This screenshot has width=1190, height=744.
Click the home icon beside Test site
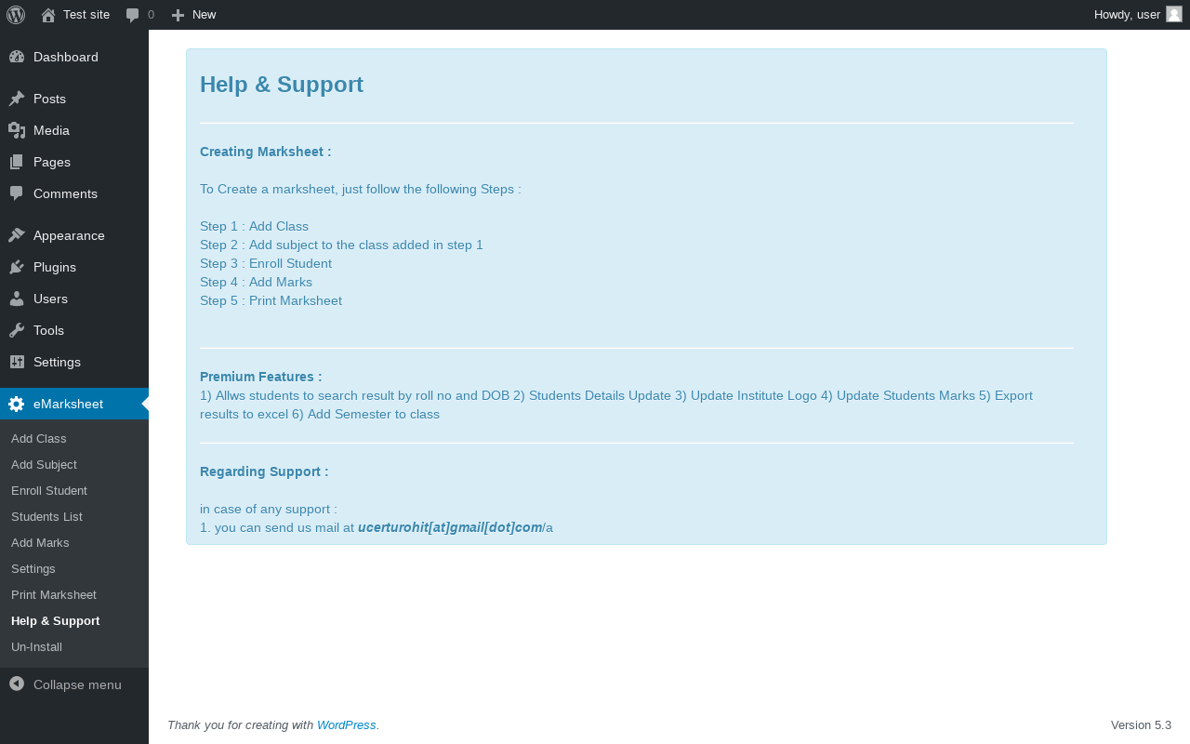click(48, 15)
